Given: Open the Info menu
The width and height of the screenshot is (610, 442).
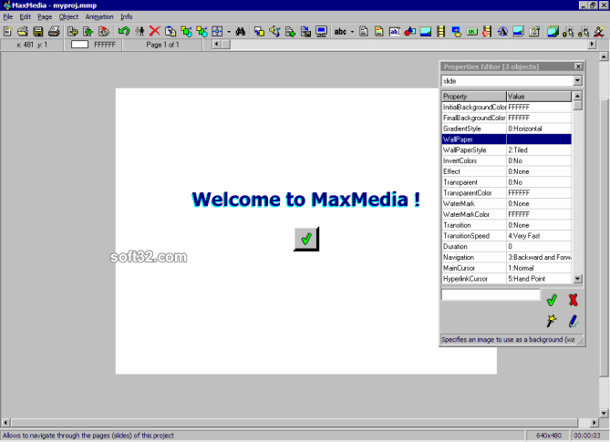Looking at the screenshot, I should (x=126, y=16).
